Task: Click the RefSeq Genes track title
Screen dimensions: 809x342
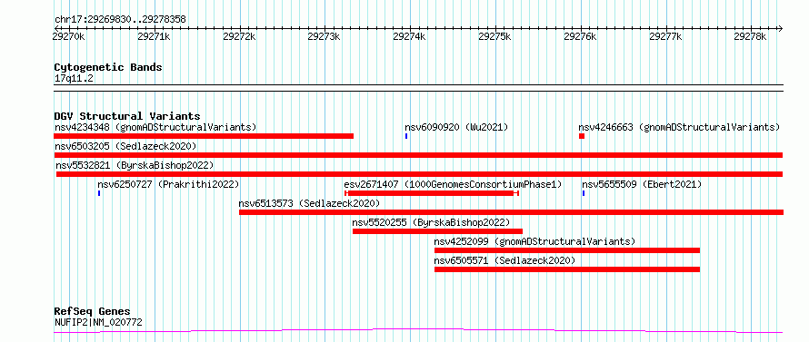Action: [x=93, y=312]
